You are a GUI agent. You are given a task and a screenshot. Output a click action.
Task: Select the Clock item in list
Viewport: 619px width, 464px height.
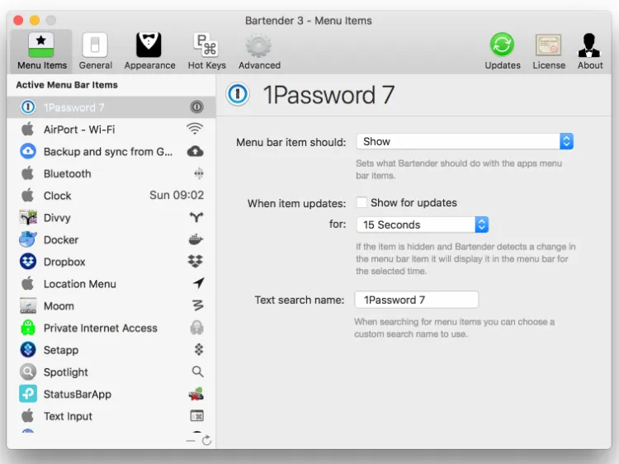tap(111, 196)
